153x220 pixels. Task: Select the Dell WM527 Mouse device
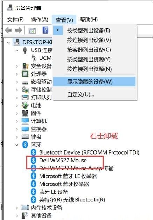[x=63, y=160]
